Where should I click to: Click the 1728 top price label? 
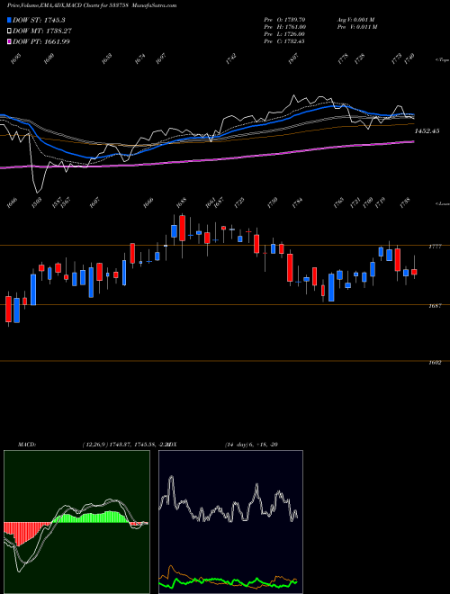tap(359, 58)
